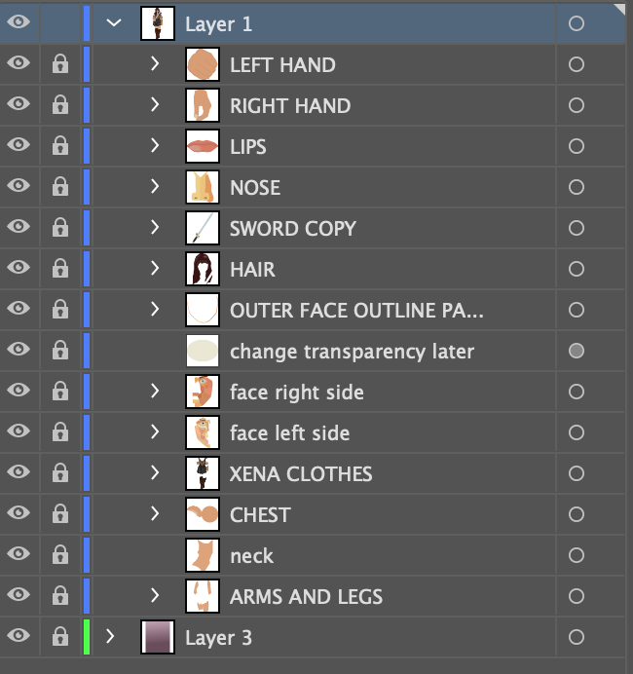Expand the ARMS AND LEGS group
Image resolution: width=633 pixels, height=674 pixels.
(155, 595)
